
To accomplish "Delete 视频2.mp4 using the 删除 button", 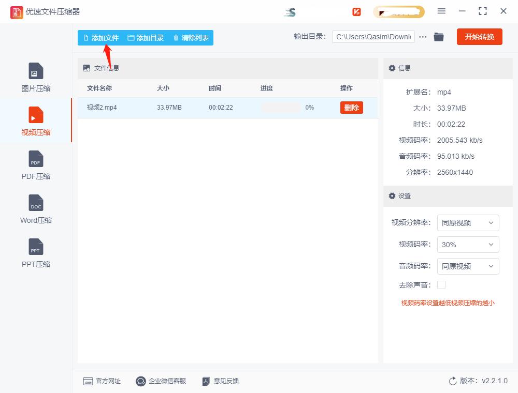I will tap(351, 108).
